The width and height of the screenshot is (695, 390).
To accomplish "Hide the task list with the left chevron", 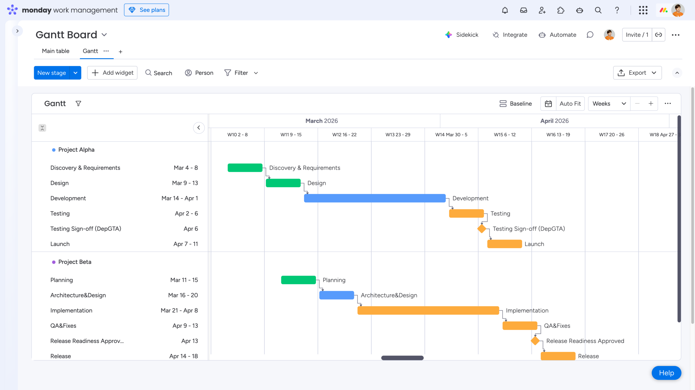I will click(x=199, y=128).
